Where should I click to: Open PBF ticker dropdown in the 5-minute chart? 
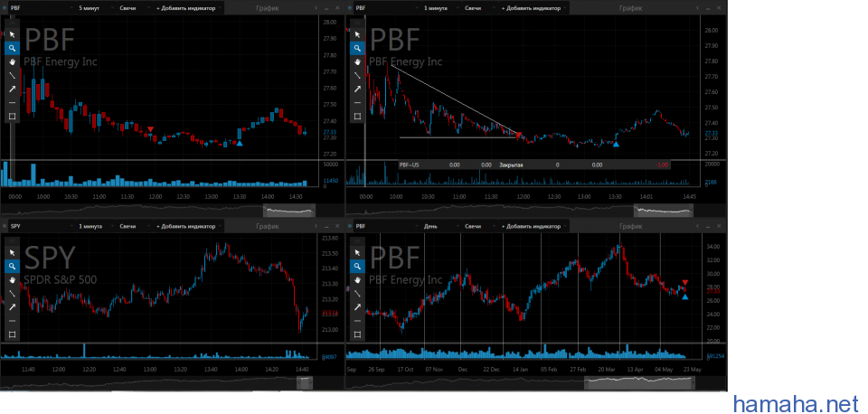click(x=42, y=8)
